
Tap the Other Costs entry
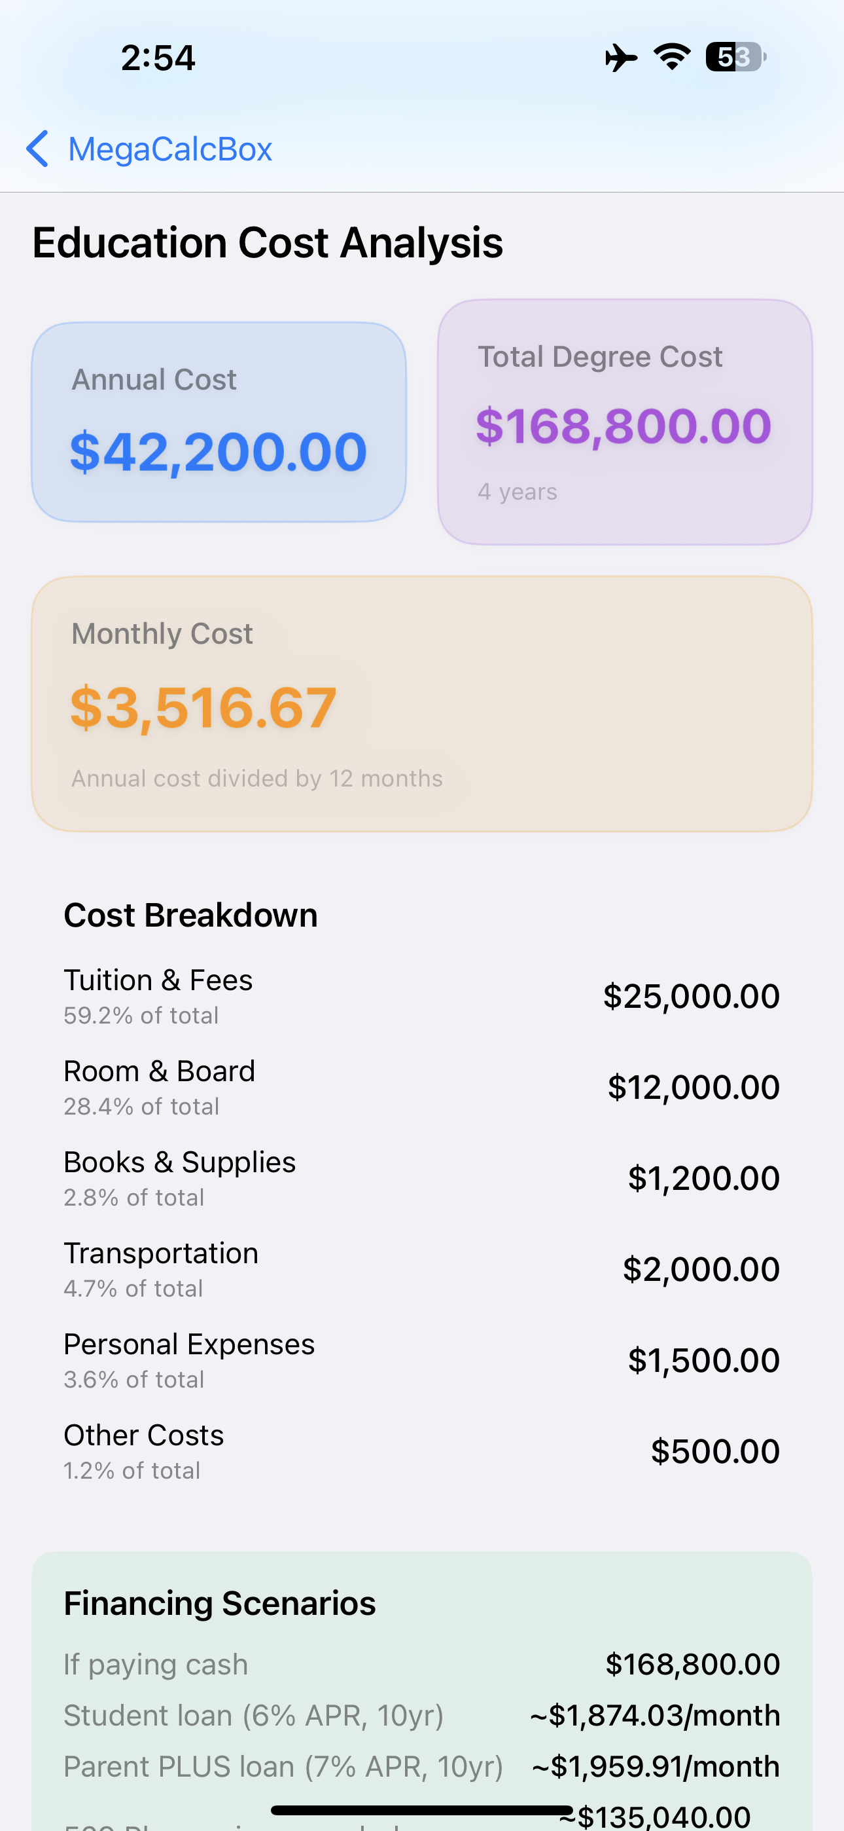click(x=422, y=1451)
